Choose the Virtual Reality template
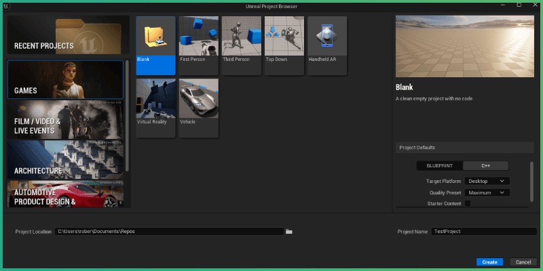543x271 pixels. point(156,108)
